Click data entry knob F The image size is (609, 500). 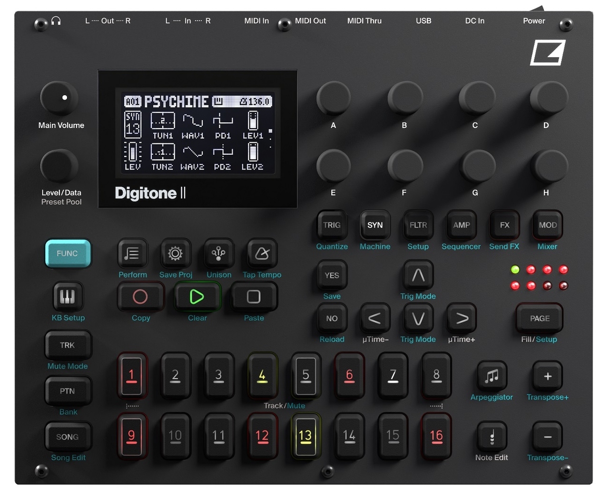click(x=405, y=166)
